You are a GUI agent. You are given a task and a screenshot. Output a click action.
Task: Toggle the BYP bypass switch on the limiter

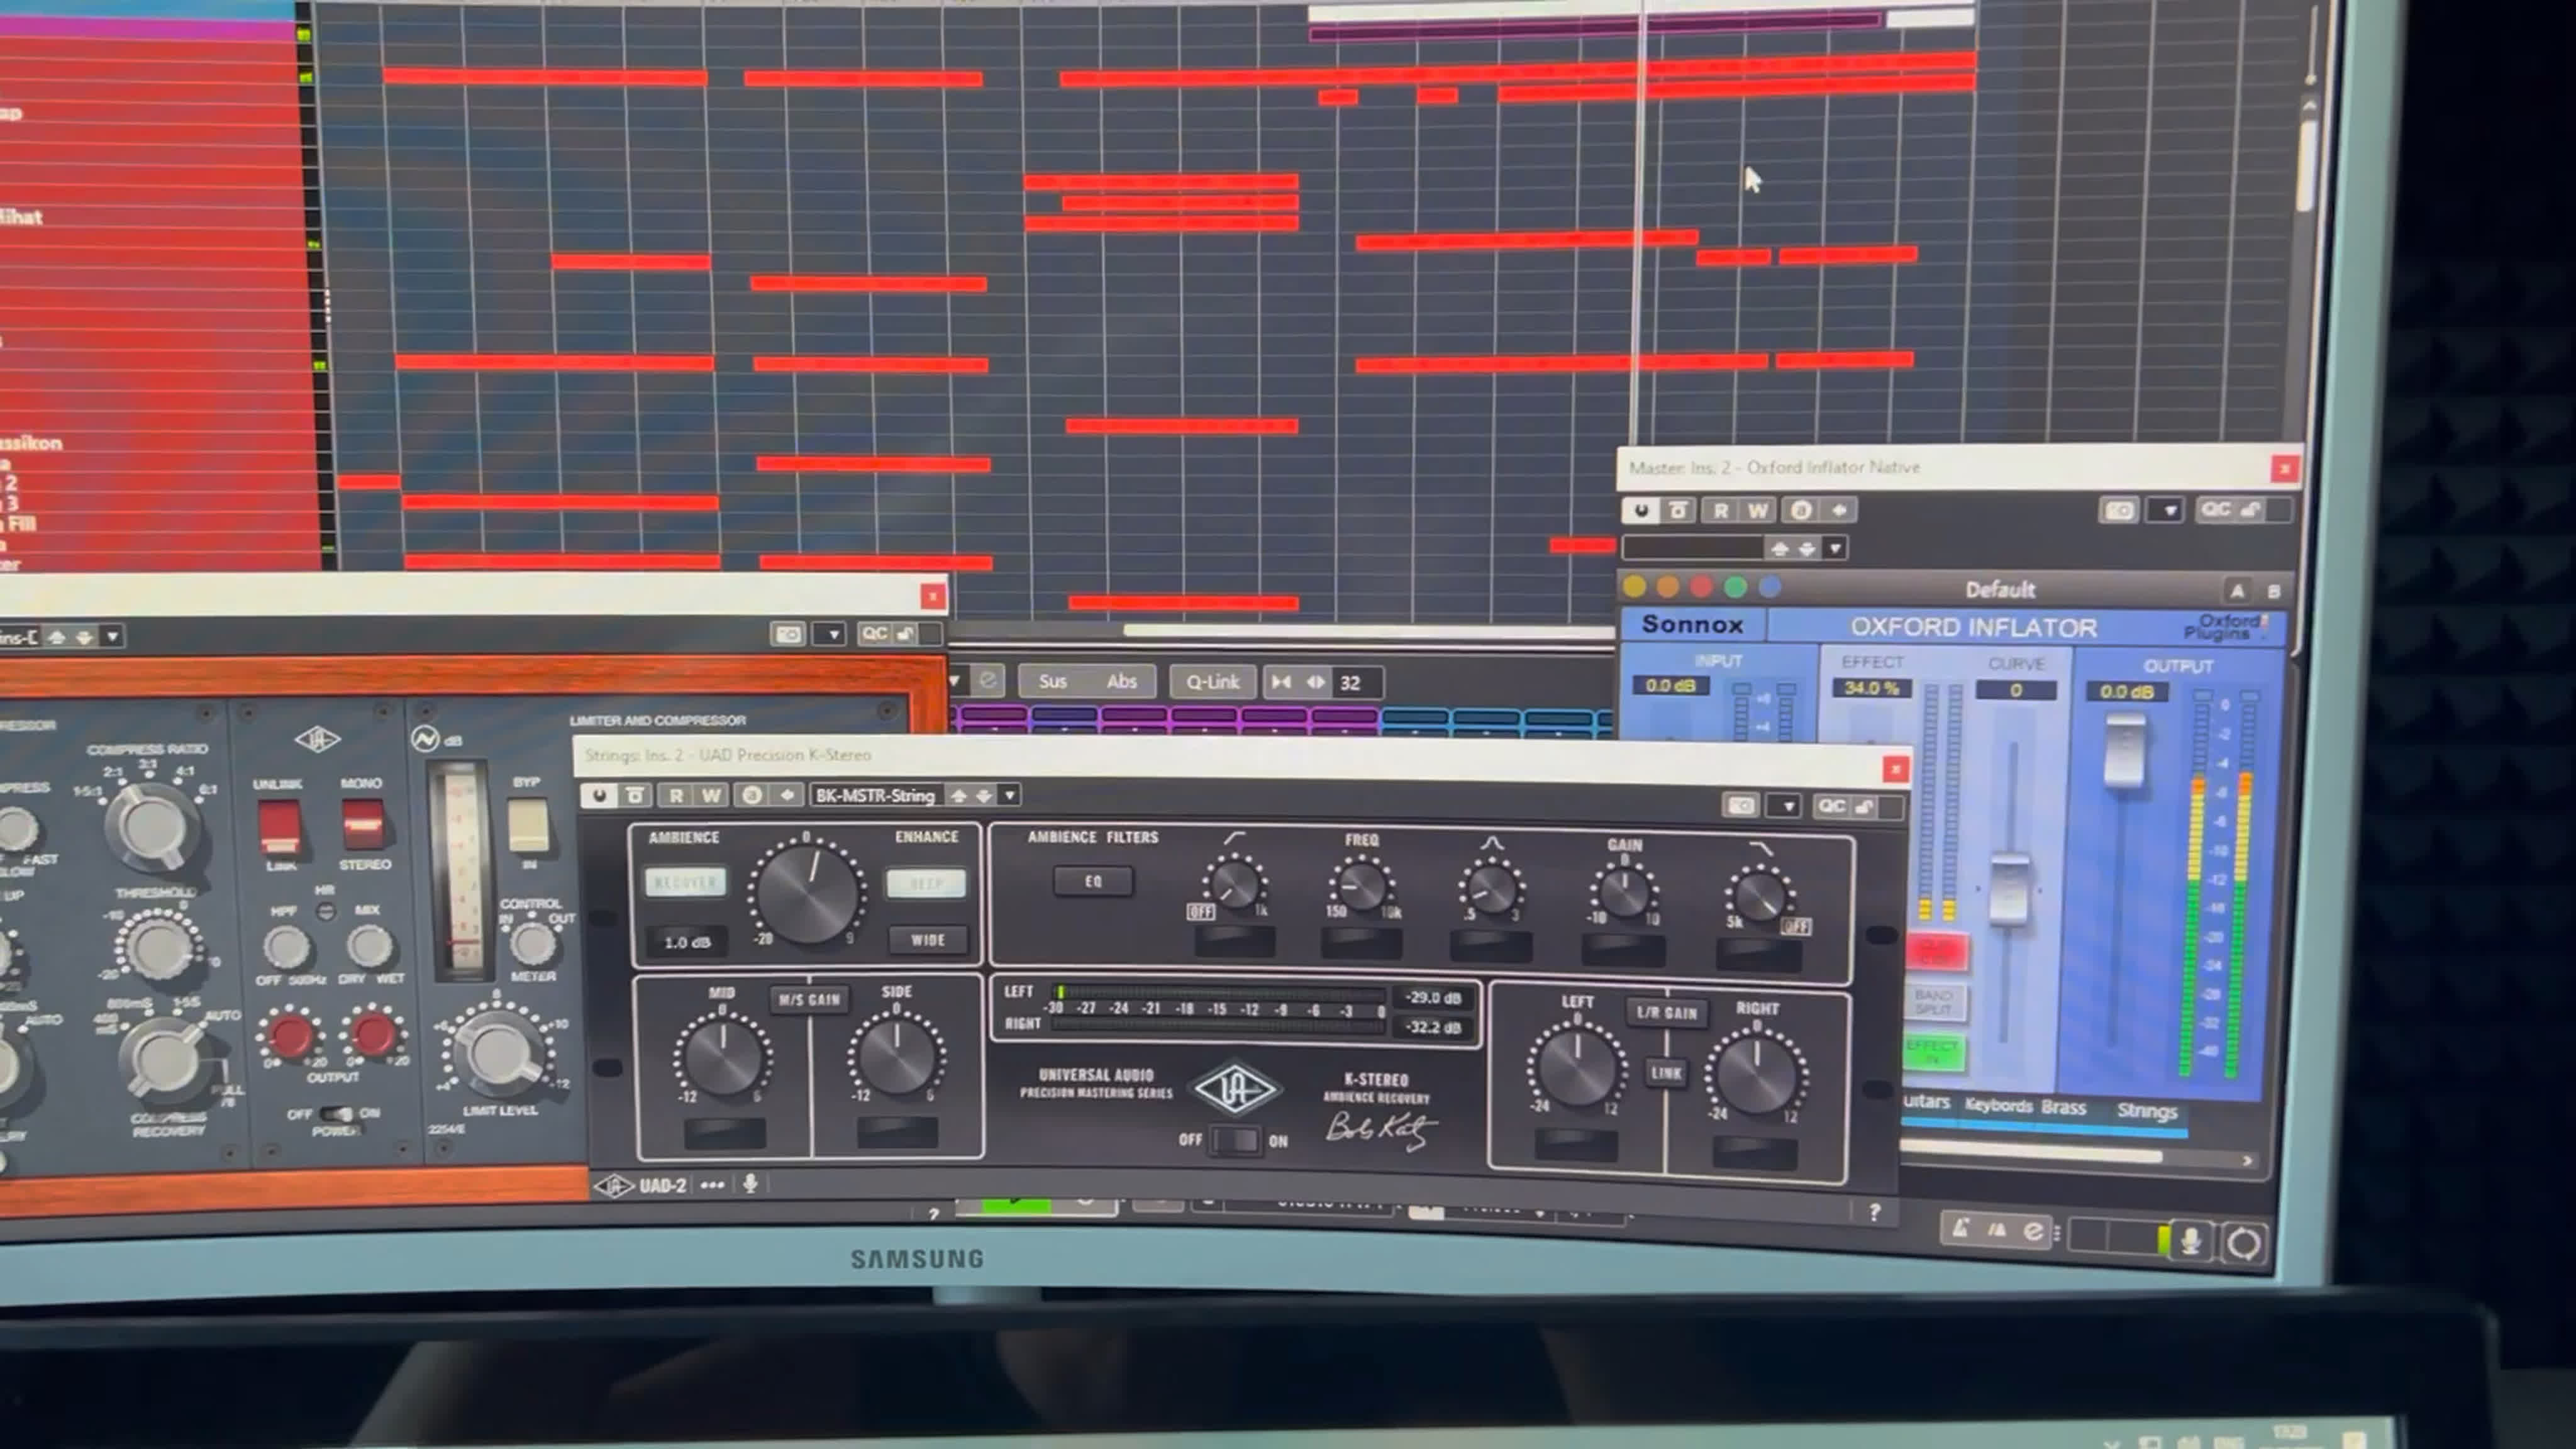pos(527,824)
